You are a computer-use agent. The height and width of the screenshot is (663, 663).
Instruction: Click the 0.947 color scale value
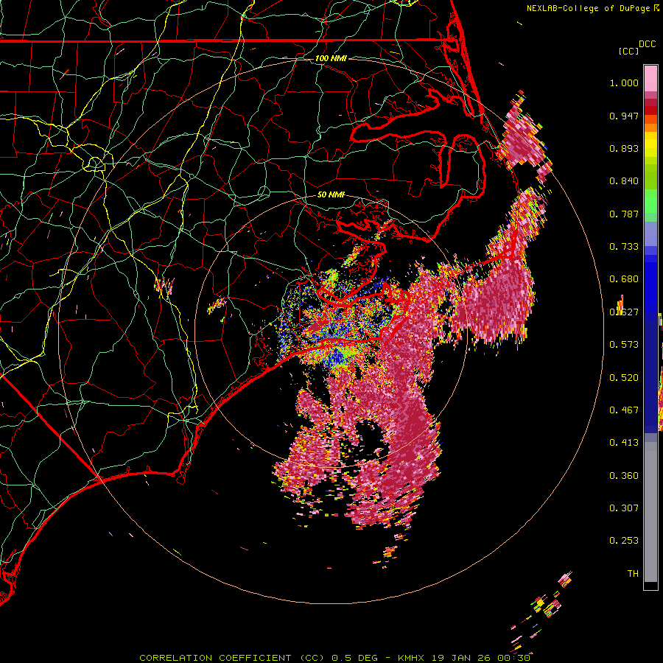pos(624,116)
